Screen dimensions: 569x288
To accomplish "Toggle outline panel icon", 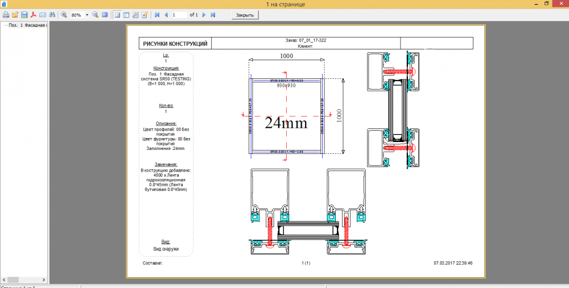I will [x=117, y=15].
